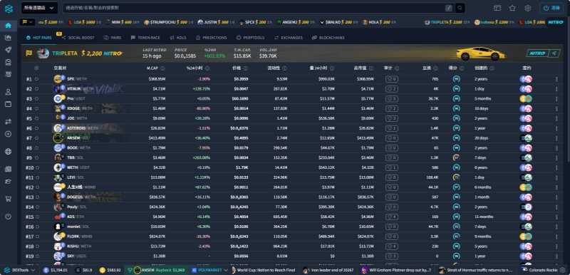Switch to the SOCIAL BOOST tab

[x=78, y=38]
